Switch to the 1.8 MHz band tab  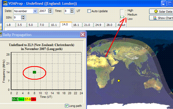(x=10, y=25)
